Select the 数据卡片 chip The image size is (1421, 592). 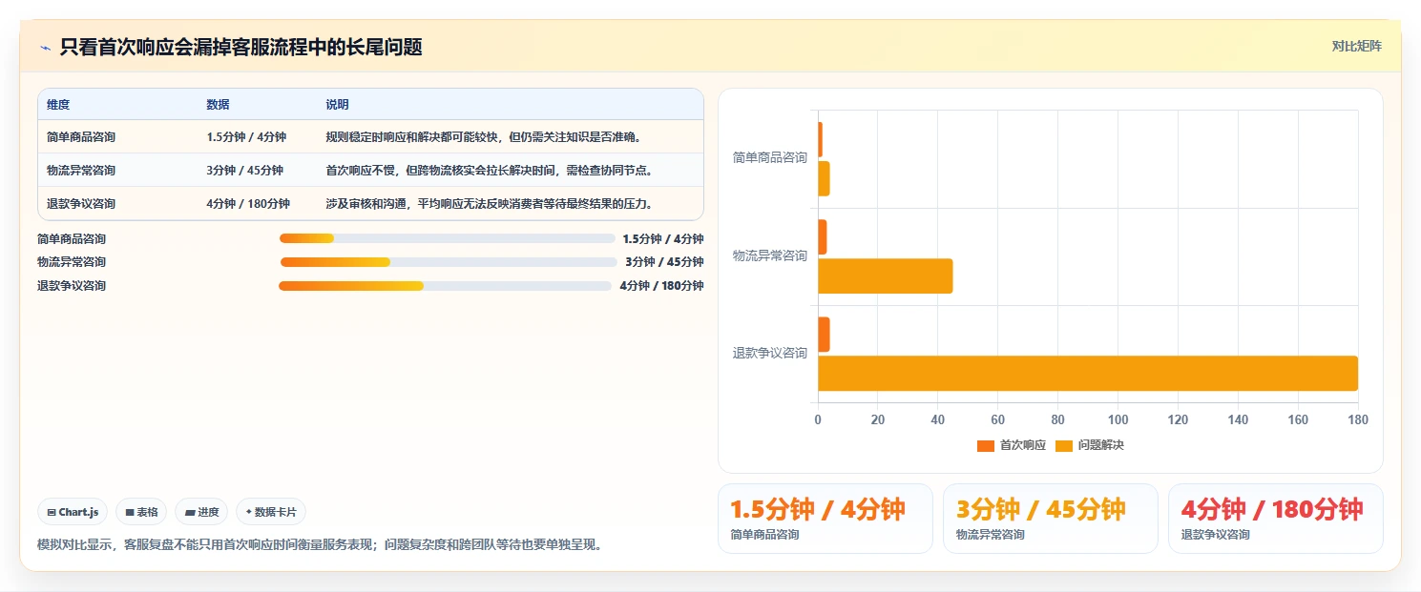(x=271, y=512)
